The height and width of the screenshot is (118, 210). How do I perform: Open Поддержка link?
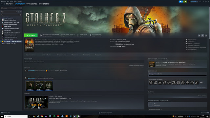98,55
